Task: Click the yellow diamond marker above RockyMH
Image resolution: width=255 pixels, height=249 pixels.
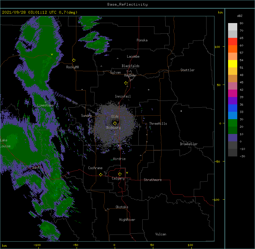Action: 74,60
